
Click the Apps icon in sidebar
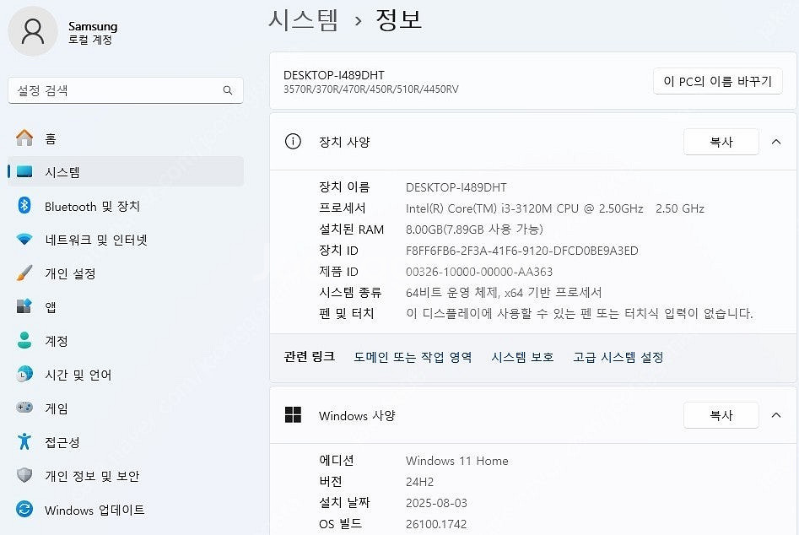coord(24,306)
